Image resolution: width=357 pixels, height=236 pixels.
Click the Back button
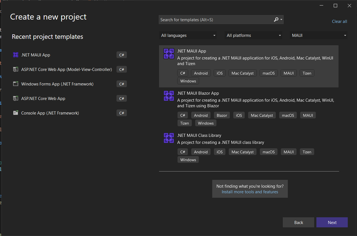(x=298, y=222)
